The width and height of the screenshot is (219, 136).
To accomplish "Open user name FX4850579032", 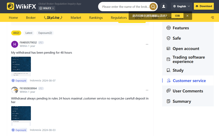I will 28,42.
